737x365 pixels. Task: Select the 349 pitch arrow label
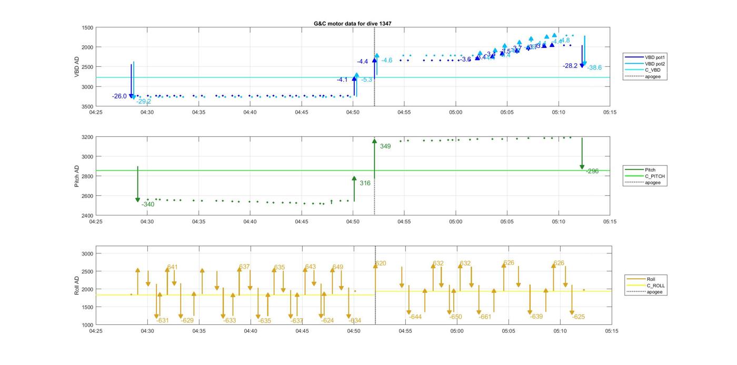point(385,146)
